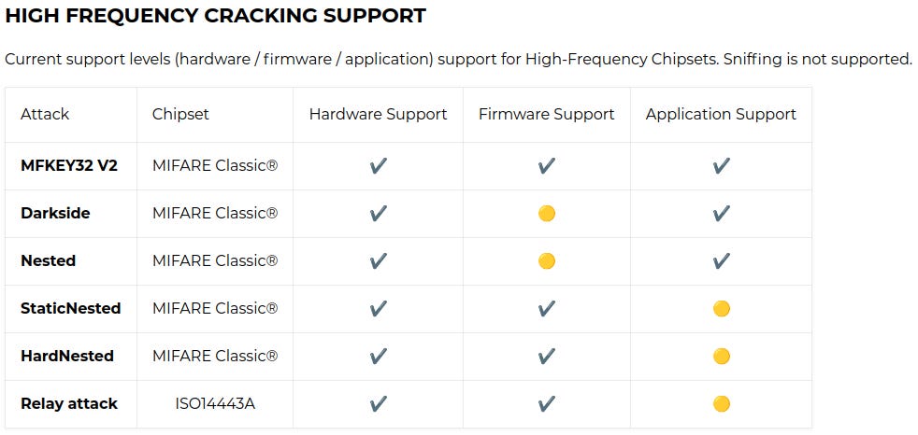
Task: Click the StaticNested Application Support yellow circle
Action: [x=721, y=309]
